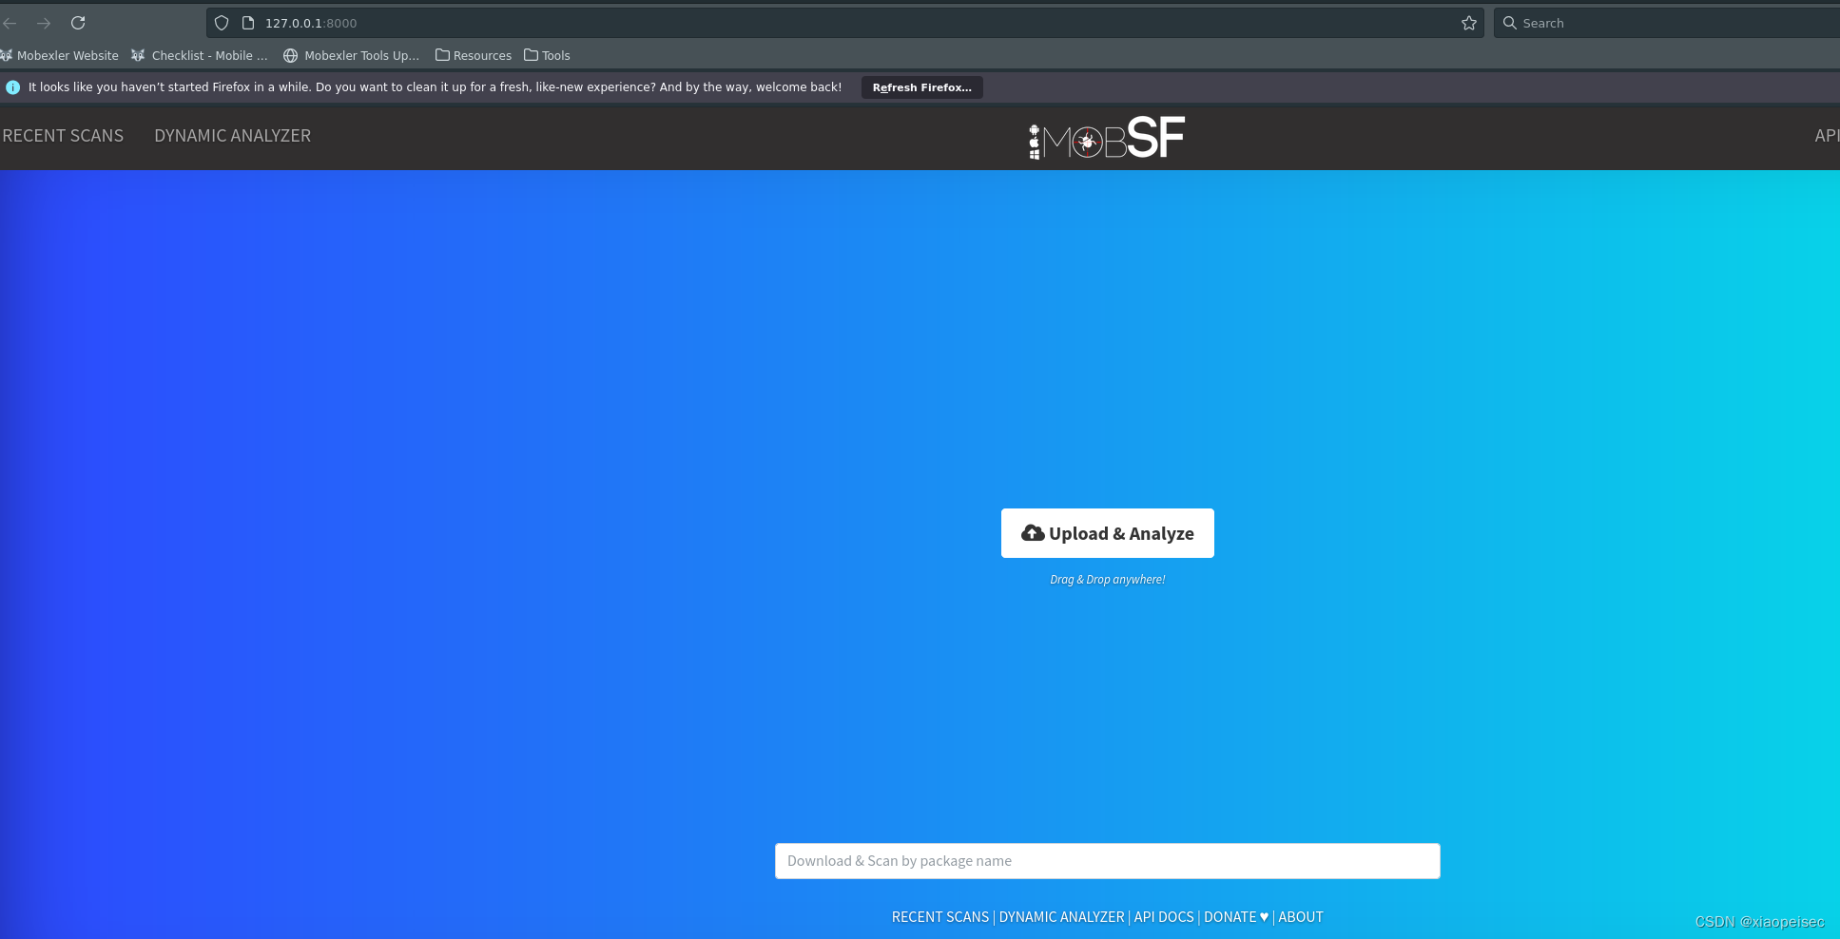
Task: Open the ABOUT footer link
Action: (1301, 917)
